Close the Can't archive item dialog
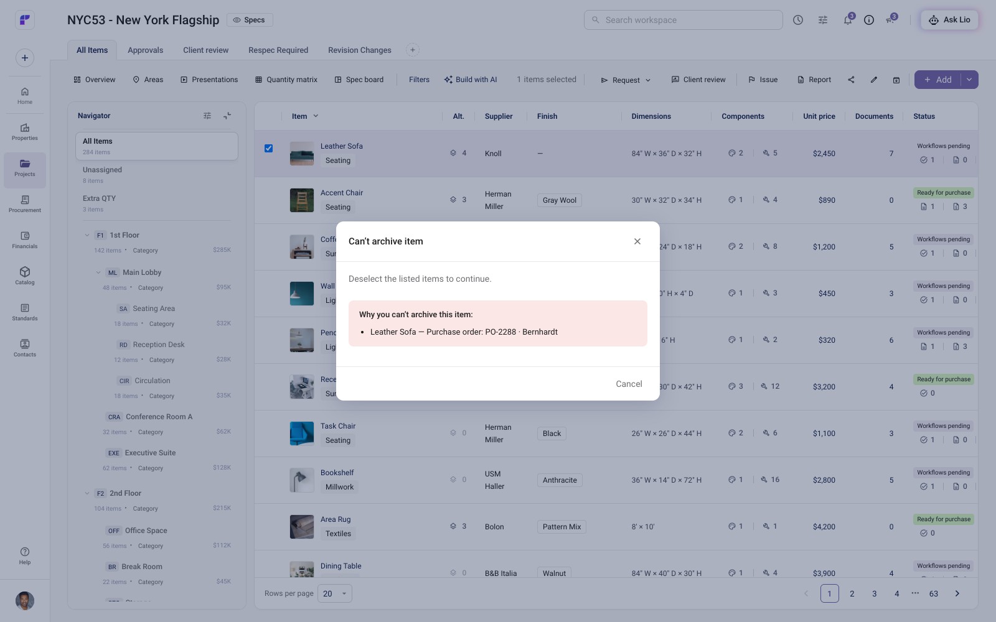 pos(637,241)
